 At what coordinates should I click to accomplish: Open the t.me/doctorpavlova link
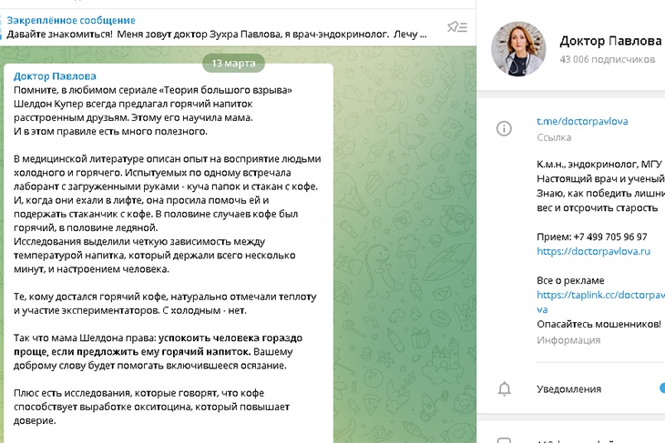[x=582, y=121]
